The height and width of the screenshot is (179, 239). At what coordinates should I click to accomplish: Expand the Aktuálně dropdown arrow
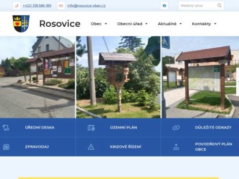coord(181,24)
